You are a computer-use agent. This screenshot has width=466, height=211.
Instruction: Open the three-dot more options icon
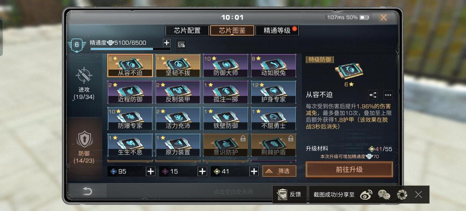(x=388, y=95)
